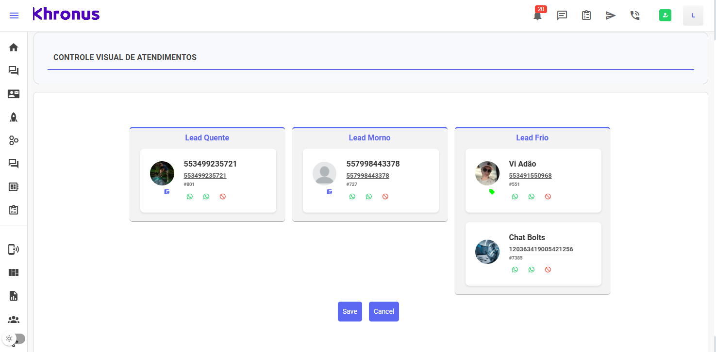Go to home via sidebar house icon
This screenshot has width=716, height=352.
tap(14, 47)
